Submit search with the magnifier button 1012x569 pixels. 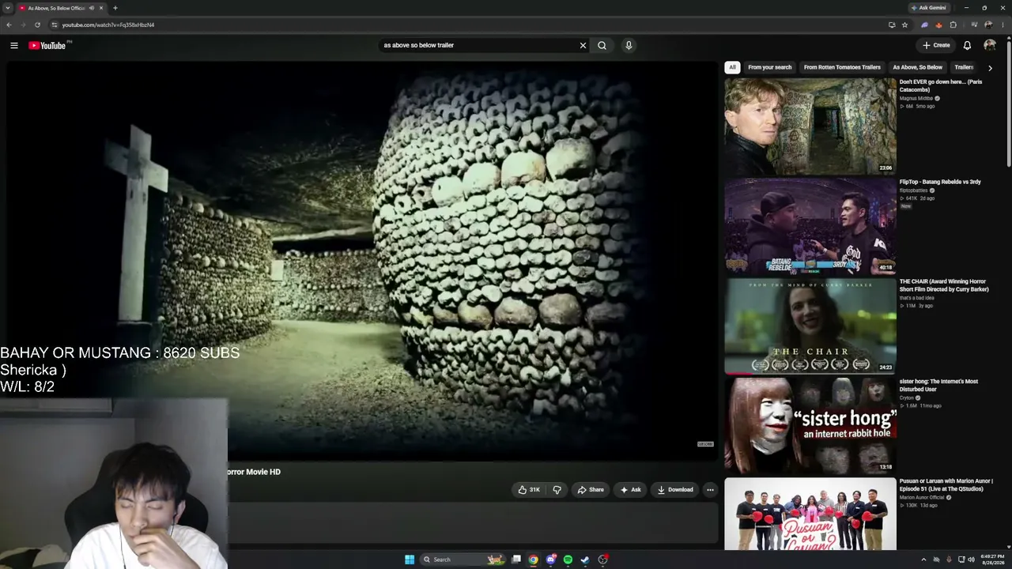pyautogui.click(x=602, y=45)
